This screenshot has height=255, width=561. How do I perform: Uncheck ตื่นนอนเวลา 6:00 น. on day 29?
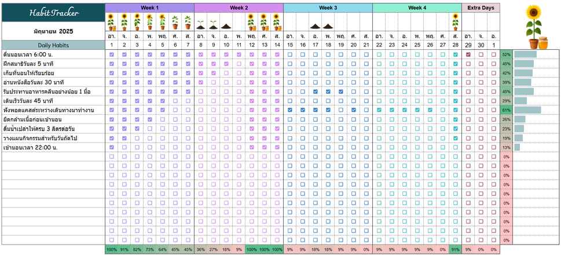(468, 54)
